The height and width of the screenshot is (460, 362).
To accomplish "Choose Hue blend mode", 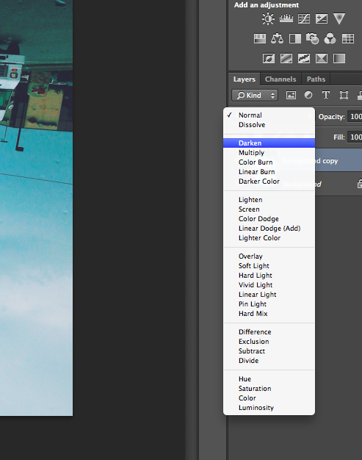I will tap(269, 379).
